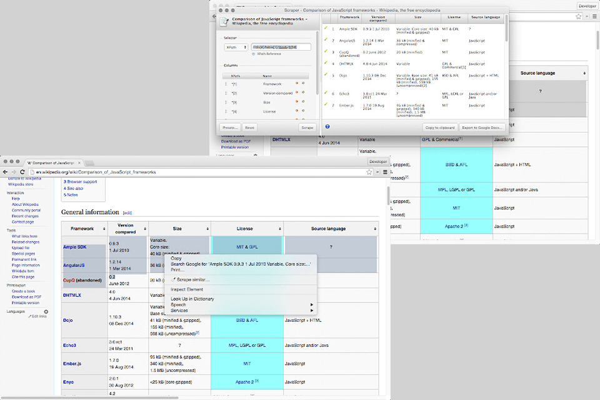Sort by Framework column arrows in front window
The width and height of the screenshot is (600, 400).
click(x=104, y=229)
